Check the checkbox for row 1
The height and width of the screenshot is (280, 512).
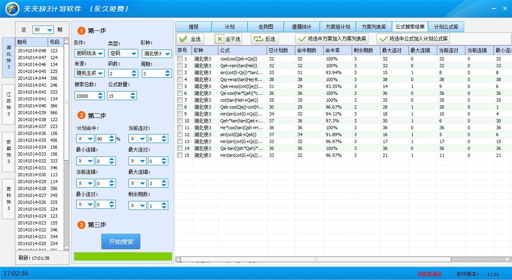(x=180, y=59)
